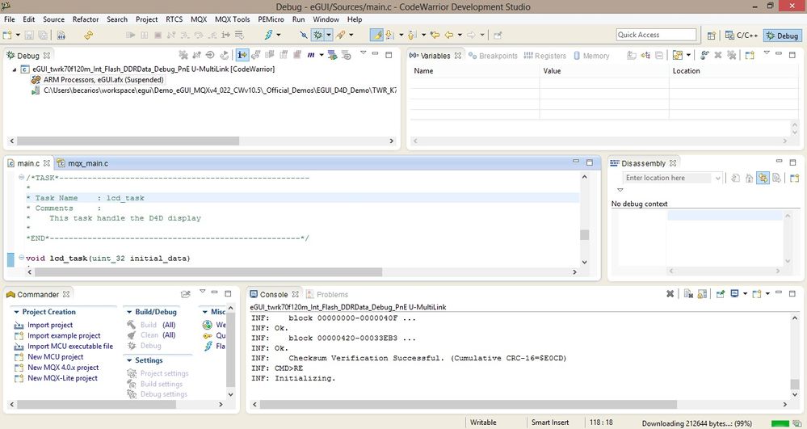807x429 pixels.
Task: Click Refresh icon in Disassembly view
Action: 735,178
